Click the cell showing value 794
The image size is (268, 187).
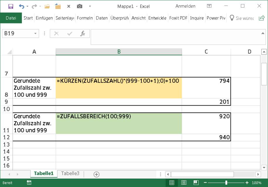[x=206, y=88]
